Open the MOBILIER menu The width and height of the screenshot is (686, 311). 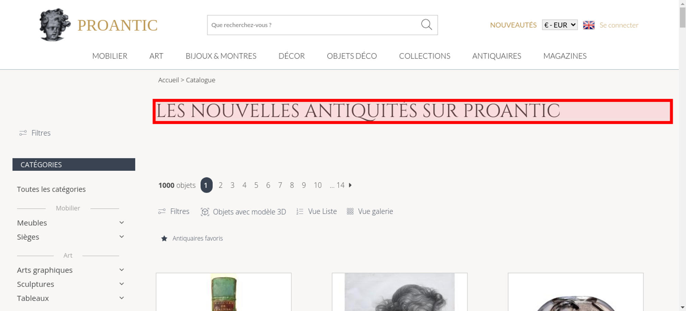coord(110,56)
